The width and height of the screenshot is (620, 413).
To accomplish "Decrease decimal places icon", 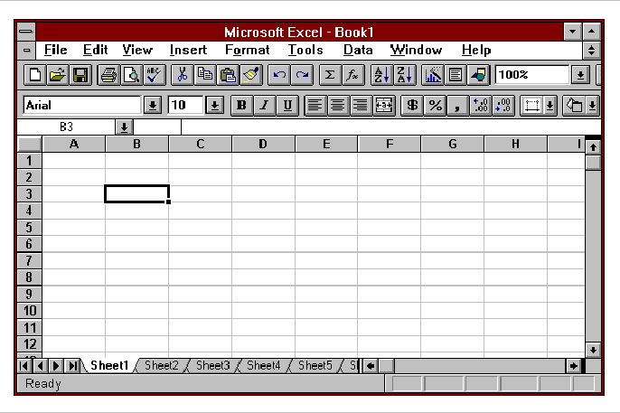I will 503,106.
